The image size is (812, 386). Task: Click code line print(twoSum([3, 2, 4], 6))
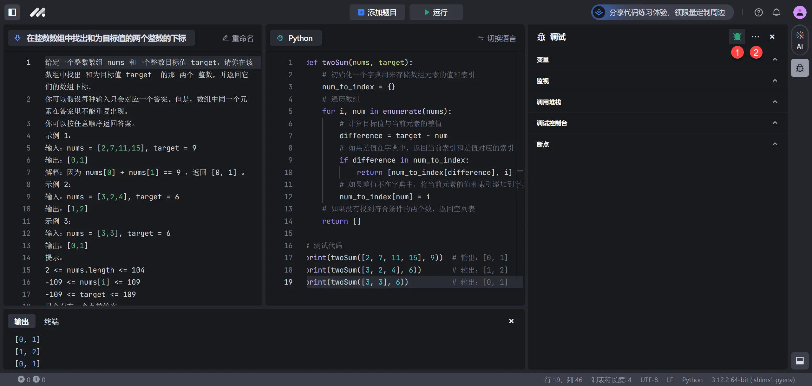pos(364,270)
